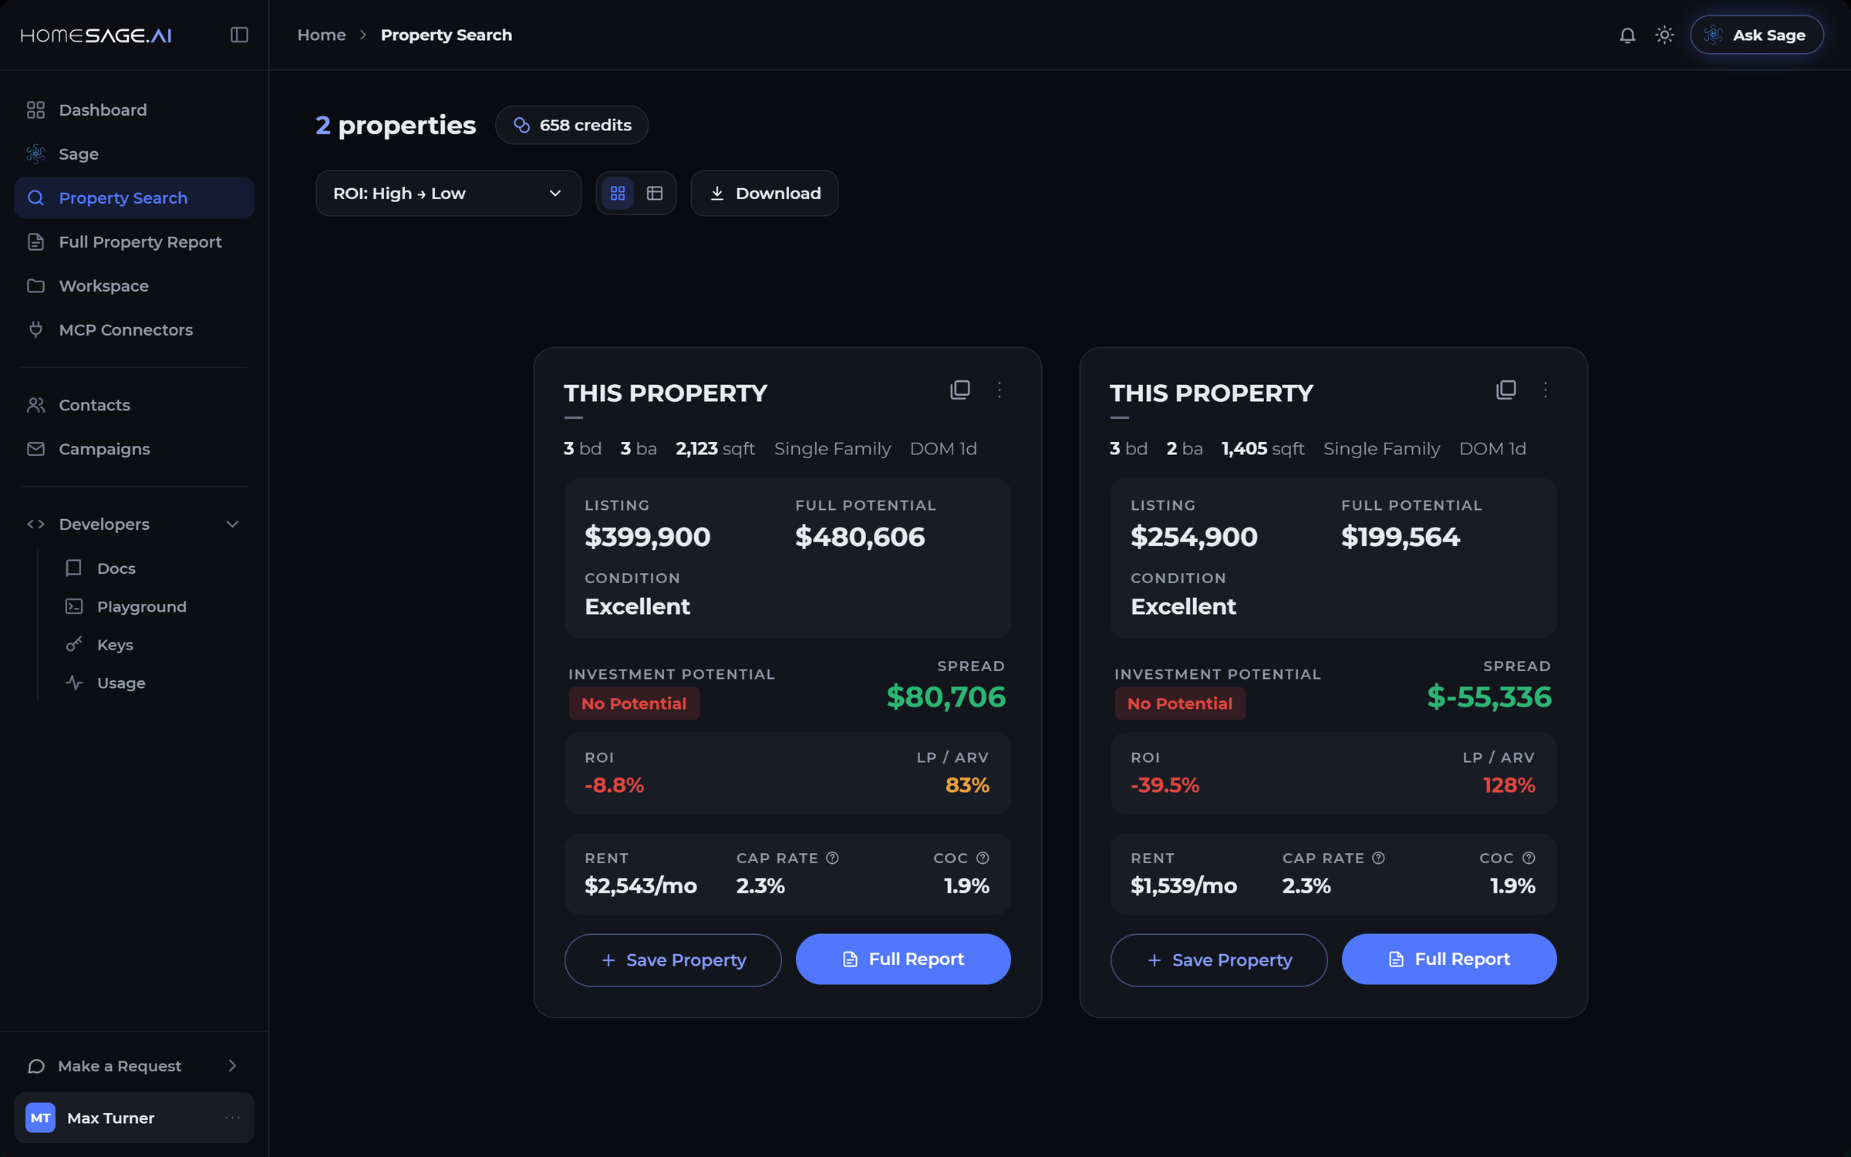
Task: Open MCP Connectors page
Action: (x=134, y=330)
